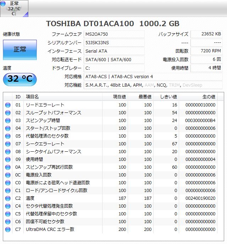The image size is (227, 244).
Task: Click the 現在値 column header
Action: [115, 97]
